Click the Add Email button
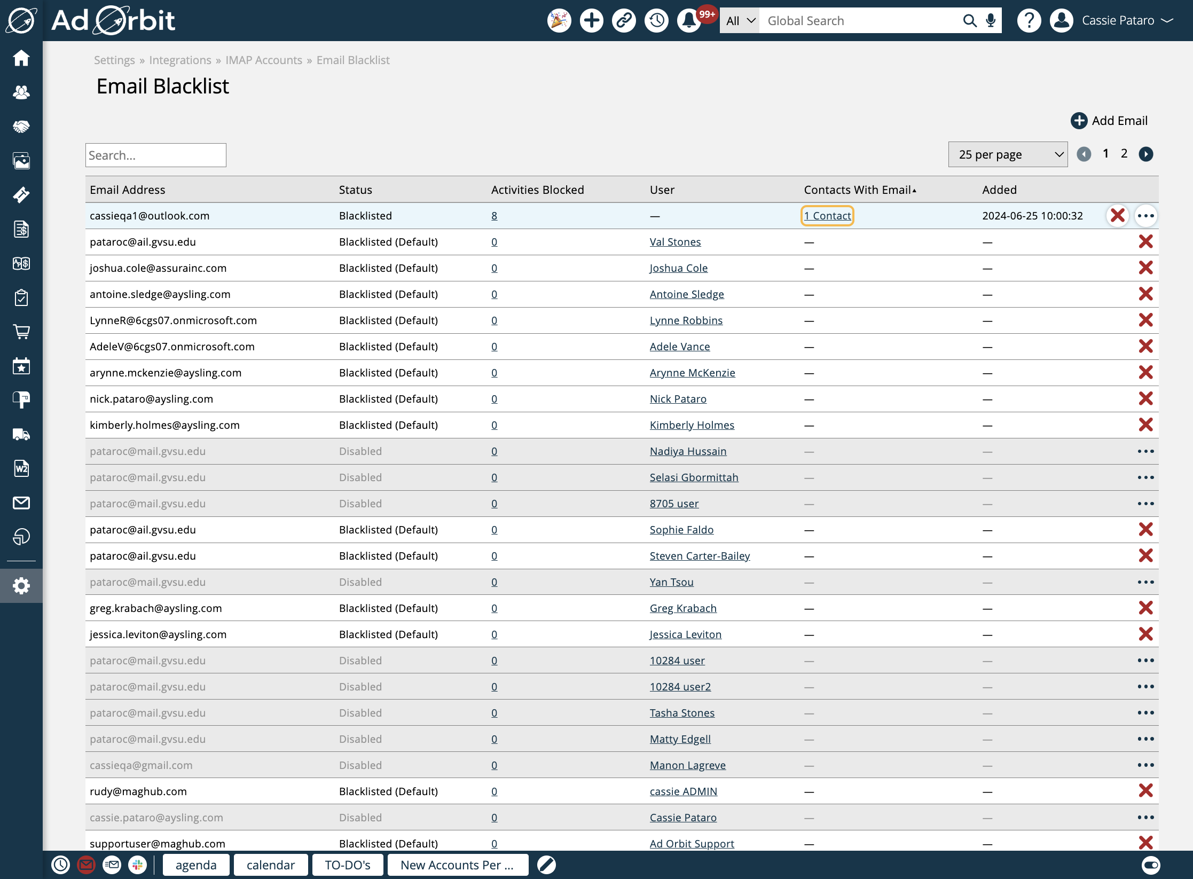The image size is (1193, 879). [1109, 121]
